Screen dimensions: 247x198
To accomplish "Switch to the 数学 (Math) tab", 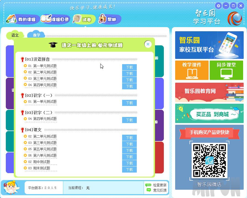I will 37,35.
